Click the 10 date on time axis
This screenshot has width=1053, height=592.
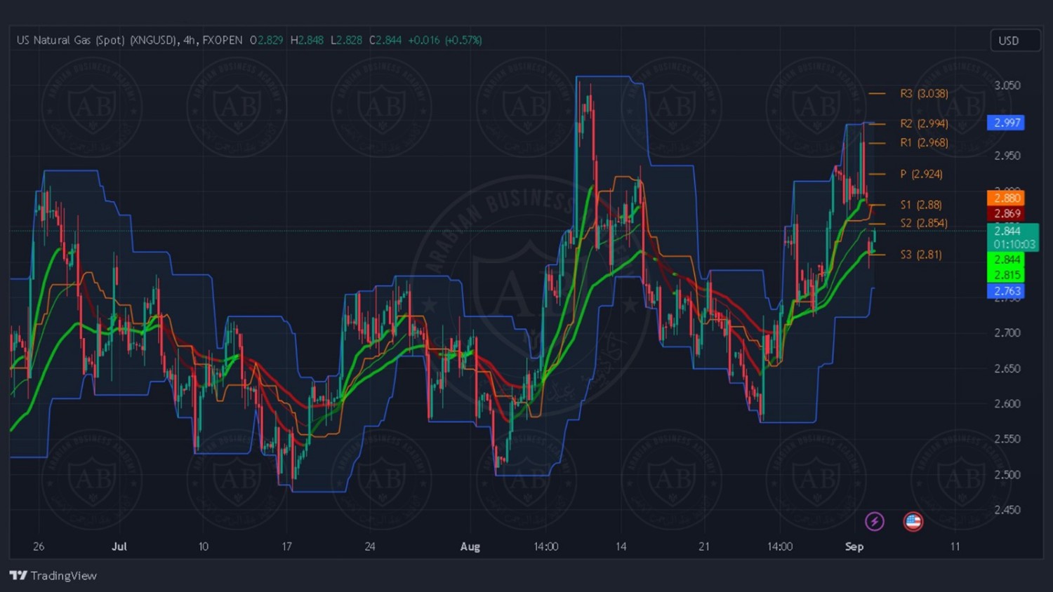(203, 546)
